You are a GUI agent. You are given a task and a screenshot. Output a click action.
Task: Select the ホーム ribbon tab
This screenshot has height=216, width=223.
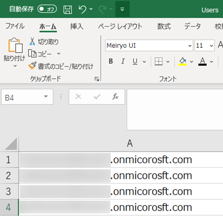[48, 26]
